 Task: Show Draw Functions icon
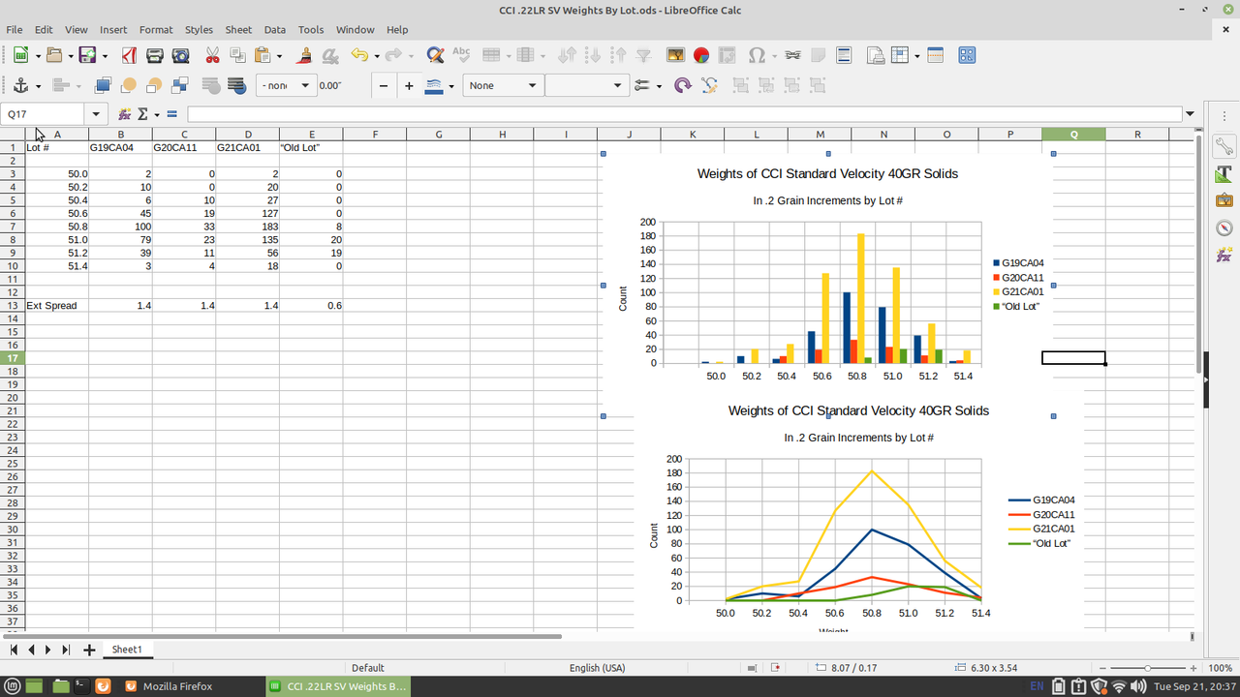tap(967, 55)
